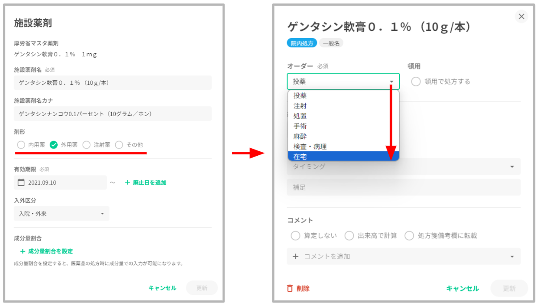Choose 在宅 from the order list
The height and width of the screenshot is (306, 539).
point(300,157)
